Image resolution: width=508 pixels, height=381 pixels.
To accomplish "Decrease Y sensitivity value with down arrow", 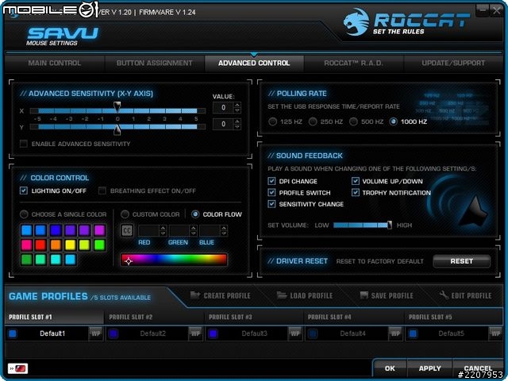I will 237,127.
